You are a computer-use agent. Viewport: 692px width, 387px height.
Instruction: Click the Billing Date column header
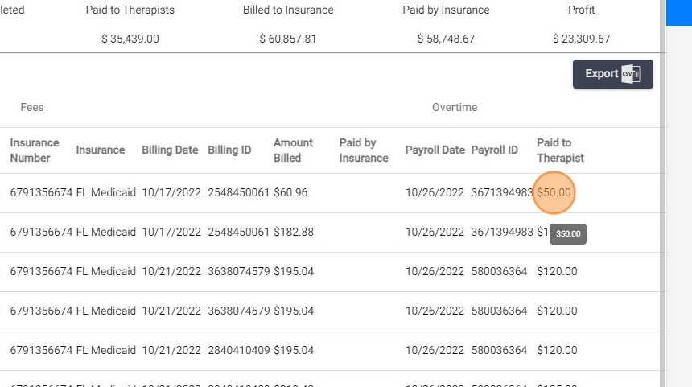point(171,150)
